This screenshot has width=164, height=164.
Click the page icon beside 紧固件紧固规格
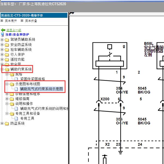tap(16, 79)
